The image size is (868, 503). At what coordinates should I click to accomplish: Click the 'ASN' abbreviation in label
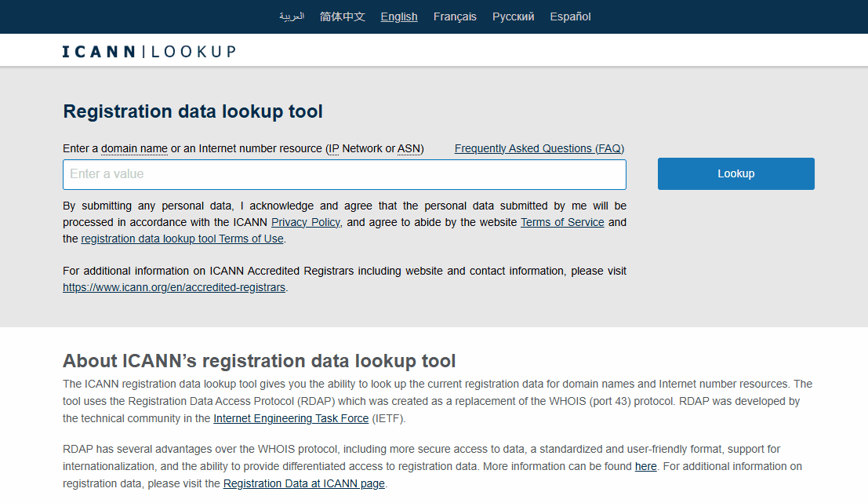point(409,148)
